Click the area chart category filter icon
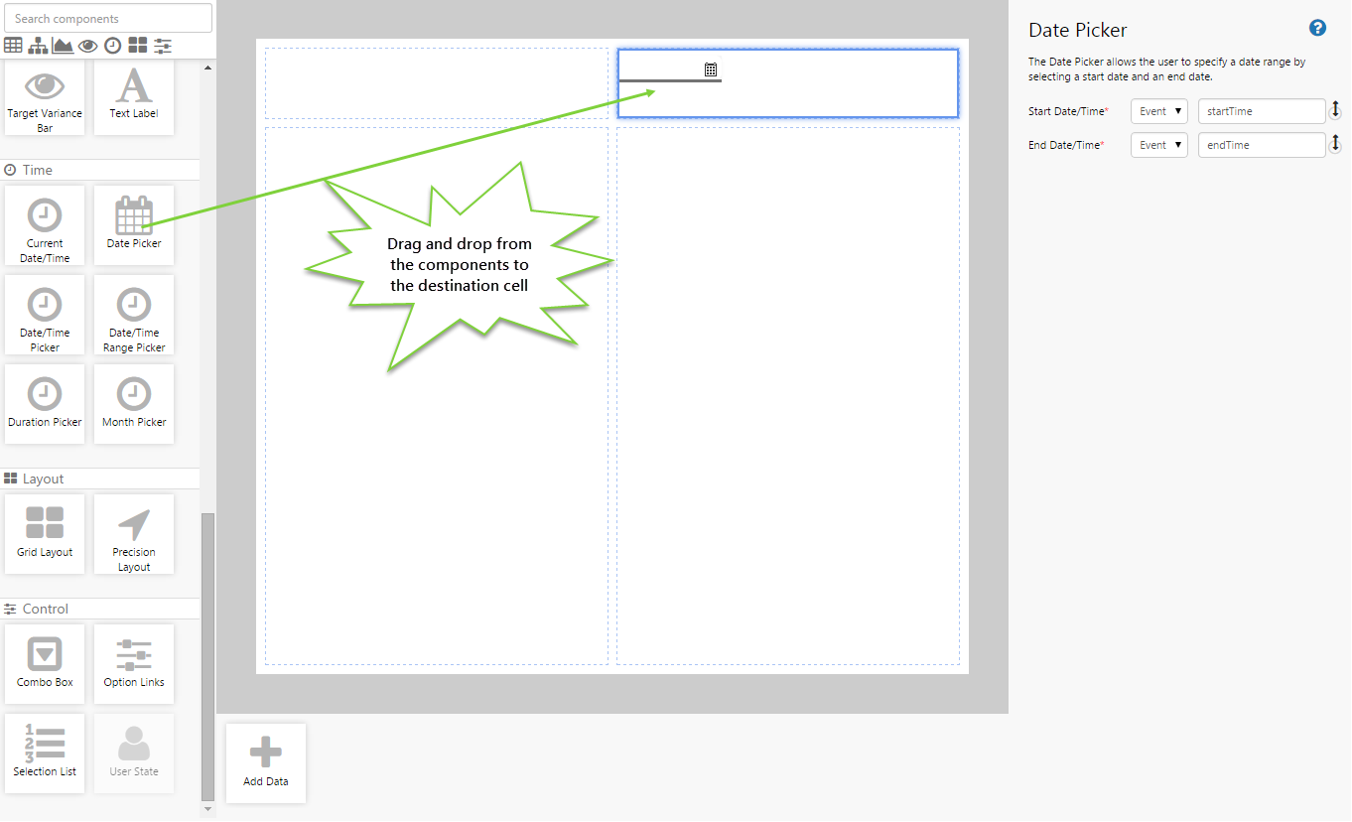The image size is (1352, 822). pyautogui.click(x=63, y=46)
